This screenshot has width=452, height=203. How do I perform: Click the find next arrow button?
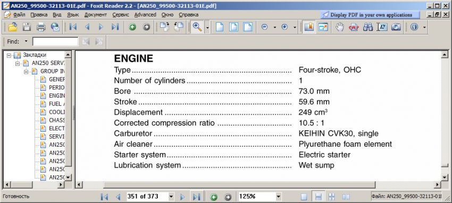[x=98, y=41]
